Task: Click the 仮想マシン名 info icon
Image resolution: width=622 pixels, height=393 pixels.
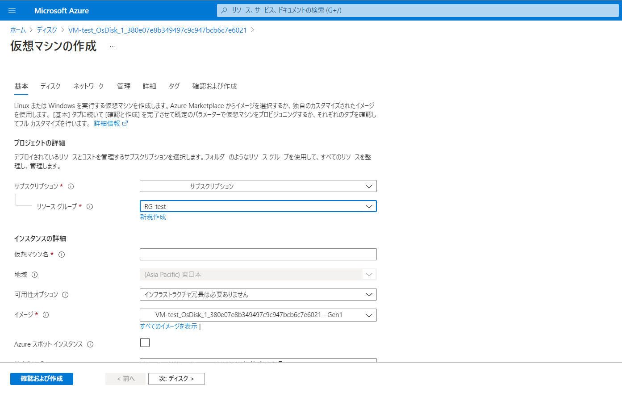Action: 62,254
